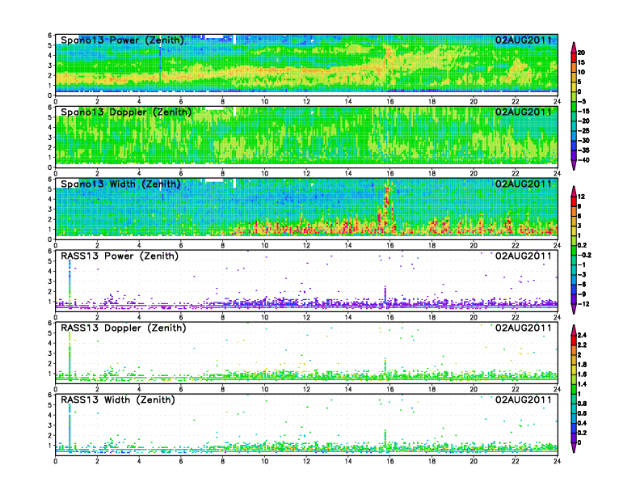Click the value 0.8 on the bottom colorbar
640x495 pixels.
coord(582,404)
